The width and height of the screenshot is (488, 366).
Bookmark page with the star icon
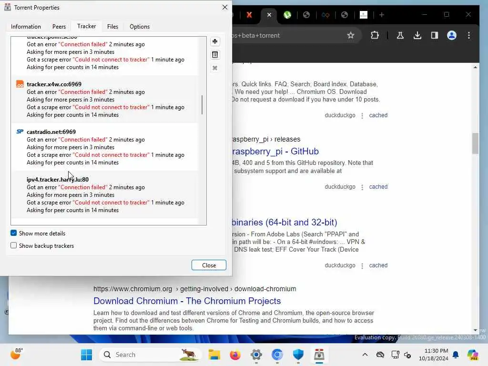pos(351,35)
